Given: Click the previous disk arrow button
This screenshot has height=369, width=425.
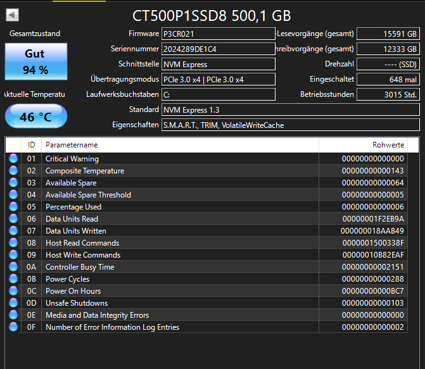Looking at the screenshot, I should coord(12,15).
